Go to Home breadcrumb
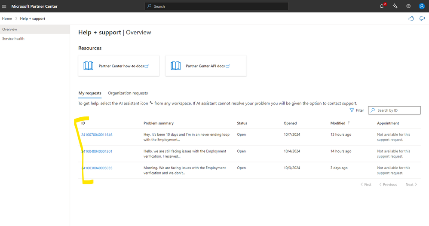The width and height of the screenshot is (429, 226). (x=7, y=18)
